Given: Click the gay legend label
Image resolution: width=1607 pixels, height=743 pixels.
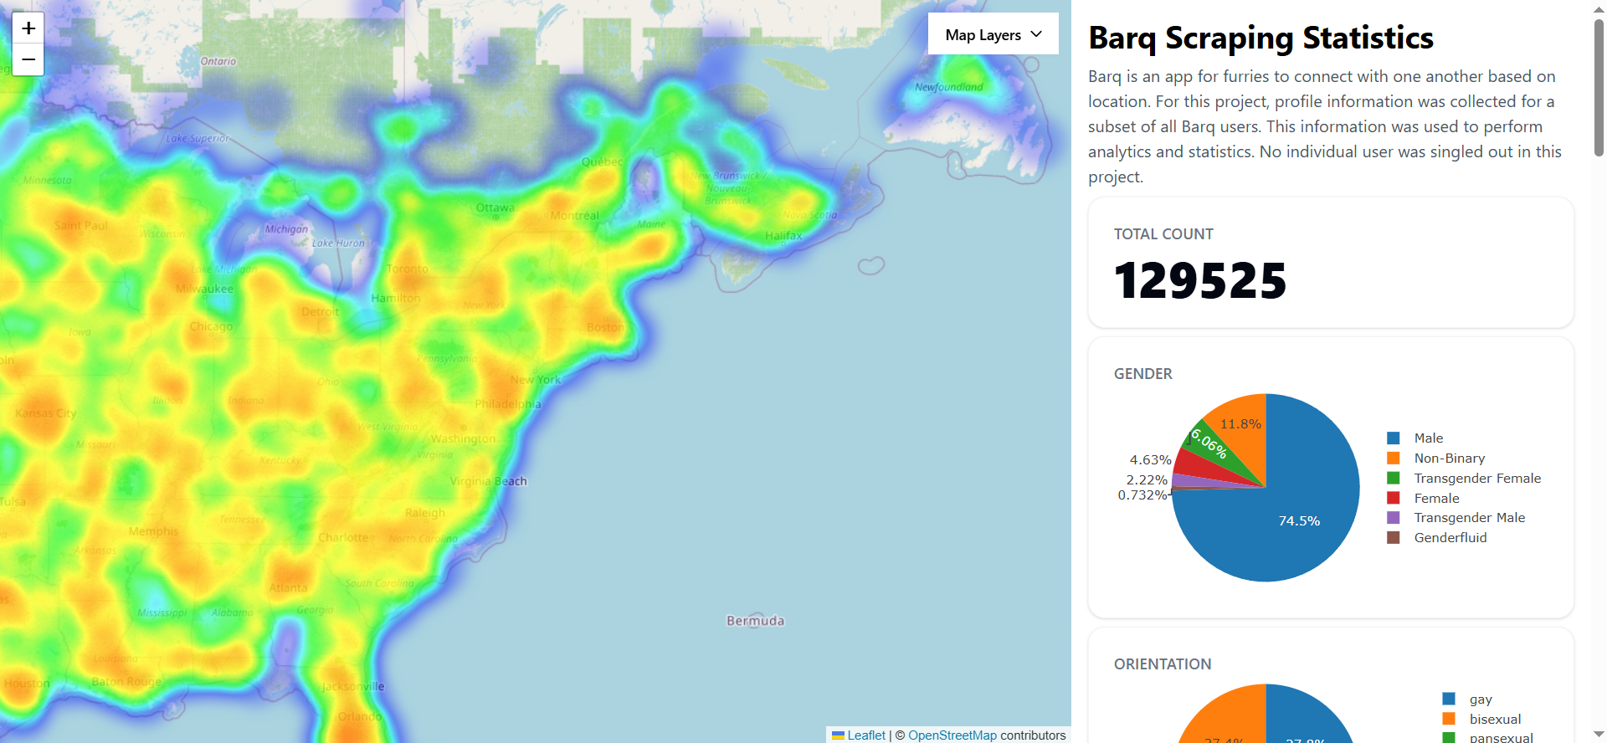Looking at the screenshot, I should point(1481,699).
